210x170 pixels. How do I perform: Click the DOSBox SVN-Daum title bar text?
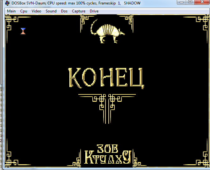coord(76,3)
